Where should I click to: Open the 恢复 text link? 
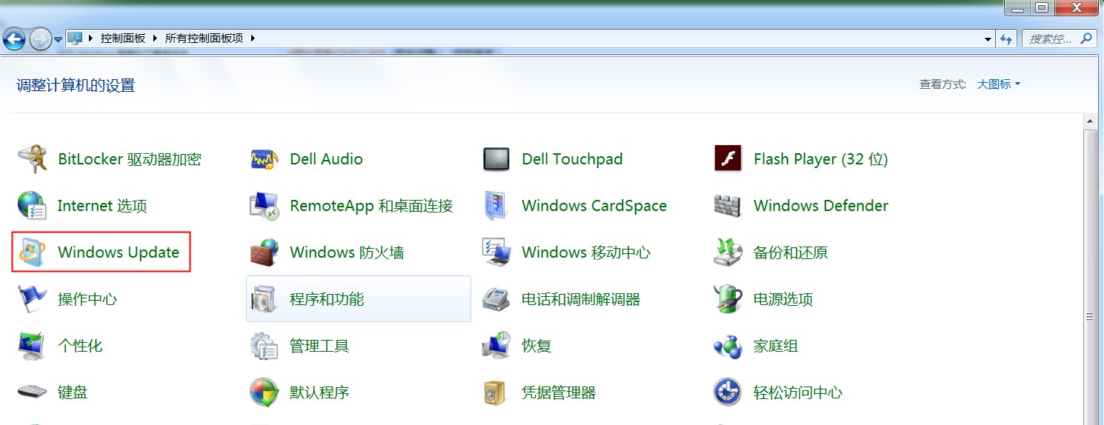[x=536, y=346]
